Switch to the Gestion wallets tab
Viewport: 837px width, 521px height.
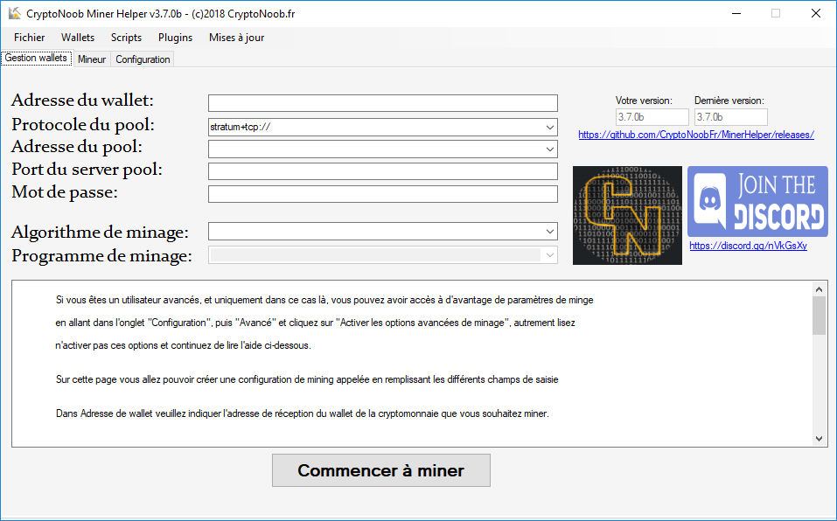click(37, 58)
